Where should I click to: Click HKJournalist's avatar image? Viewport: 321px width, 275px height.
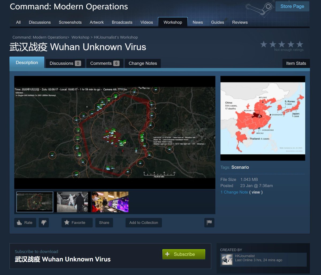coord(227,259)
